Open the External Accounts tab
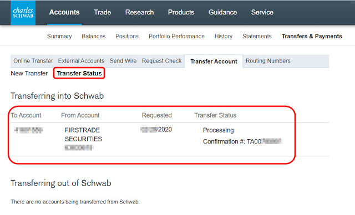 (81, 61)
